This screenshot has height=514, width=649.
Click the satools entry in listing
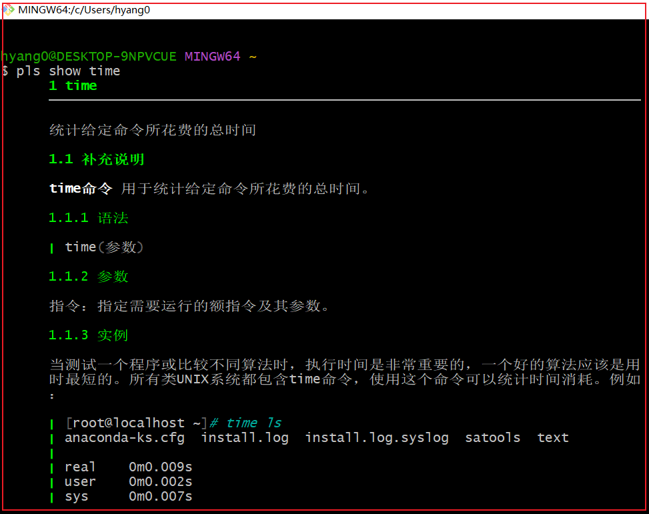tap(493, 438)
